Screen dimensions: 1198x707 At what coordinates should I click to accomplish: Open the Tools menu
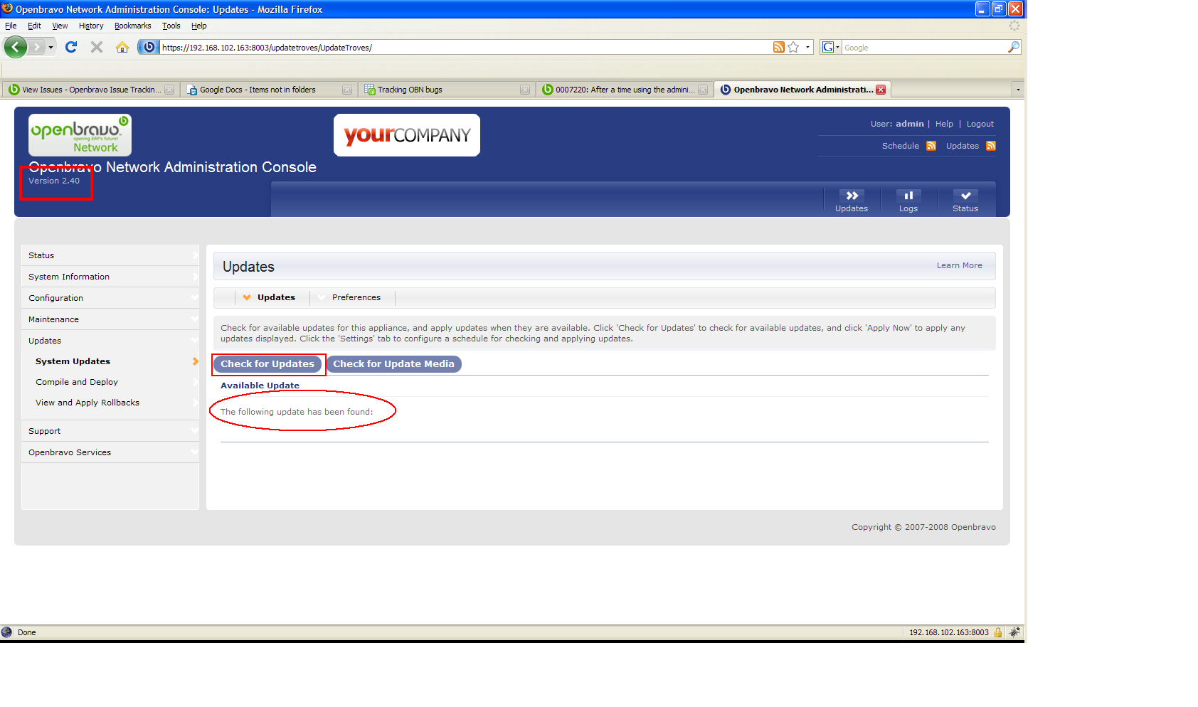[x=171, y=26]
